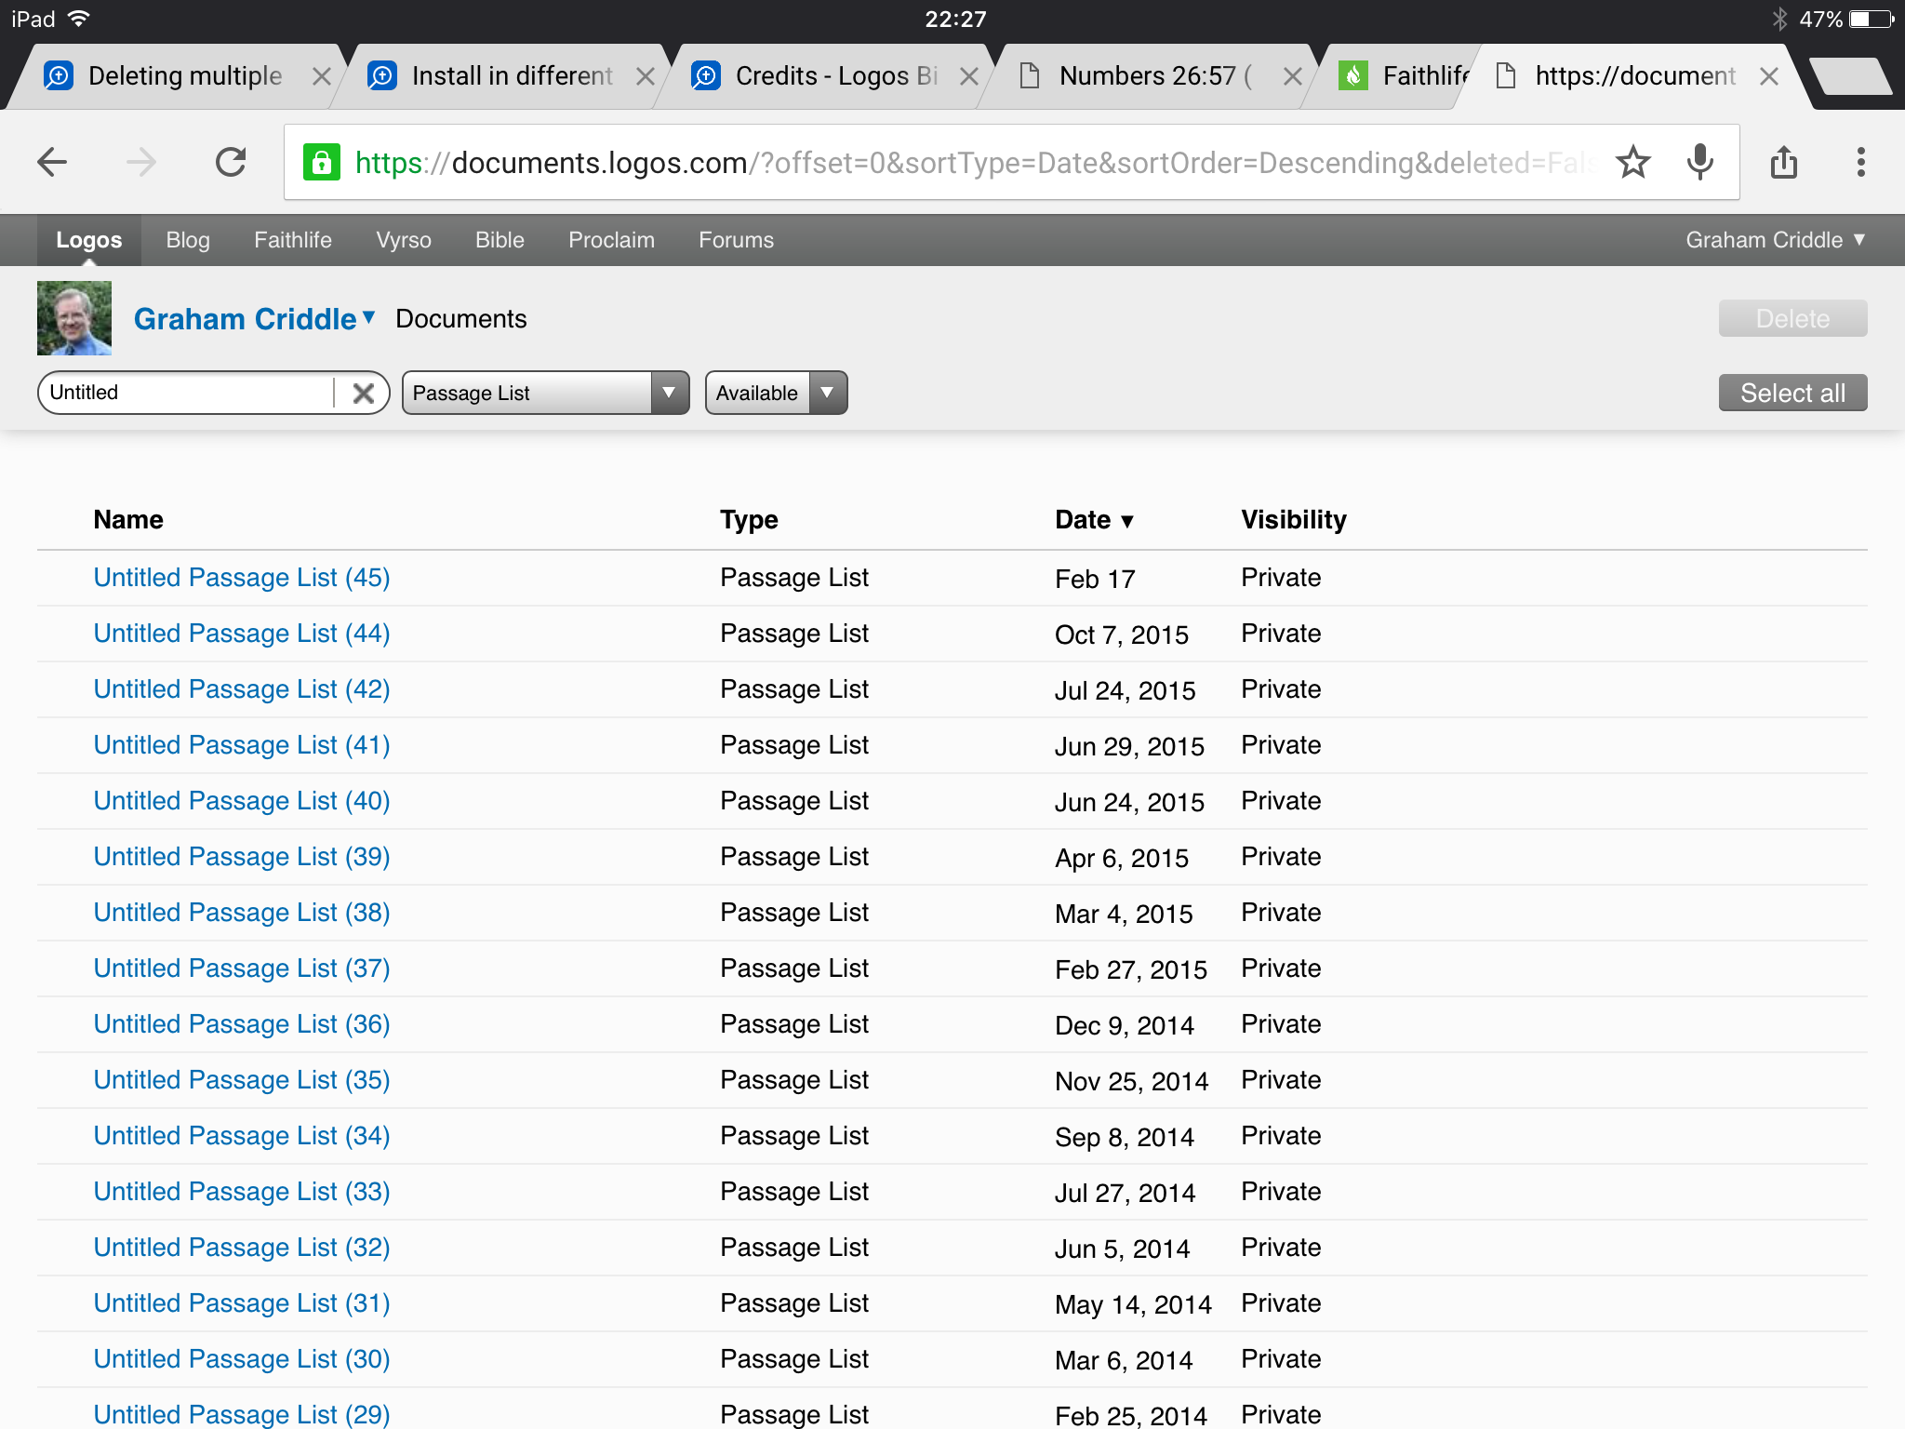Screen dimensions: 1905x1429
Task: Open the Passage List type dropdown
Action: click(x=545, y=393)
